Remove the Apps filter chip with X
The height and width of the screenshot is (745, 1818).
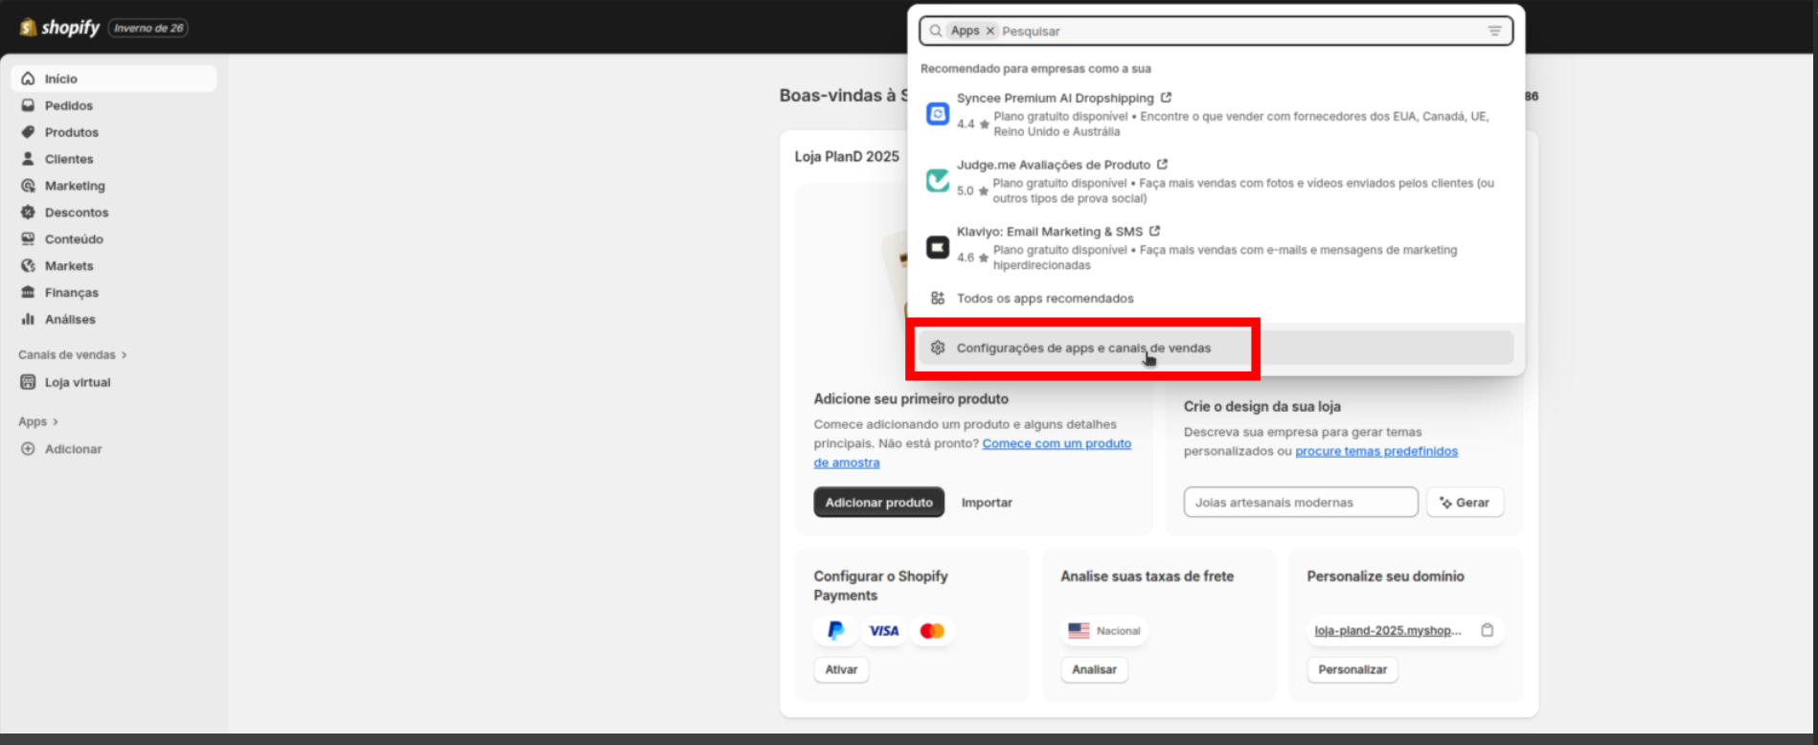(x=990, y=31)
